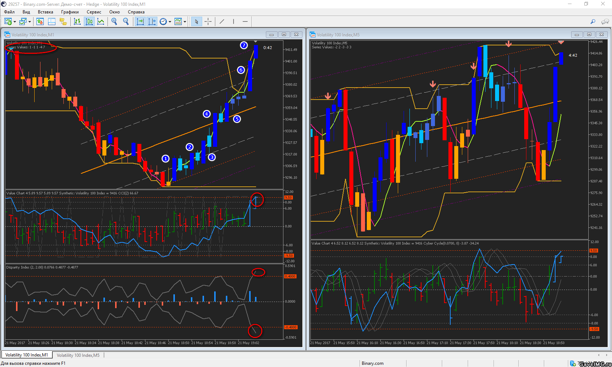612x367 pixels.
Task: Expand the chart templates dropdown arrow
Action: [185, 22]
